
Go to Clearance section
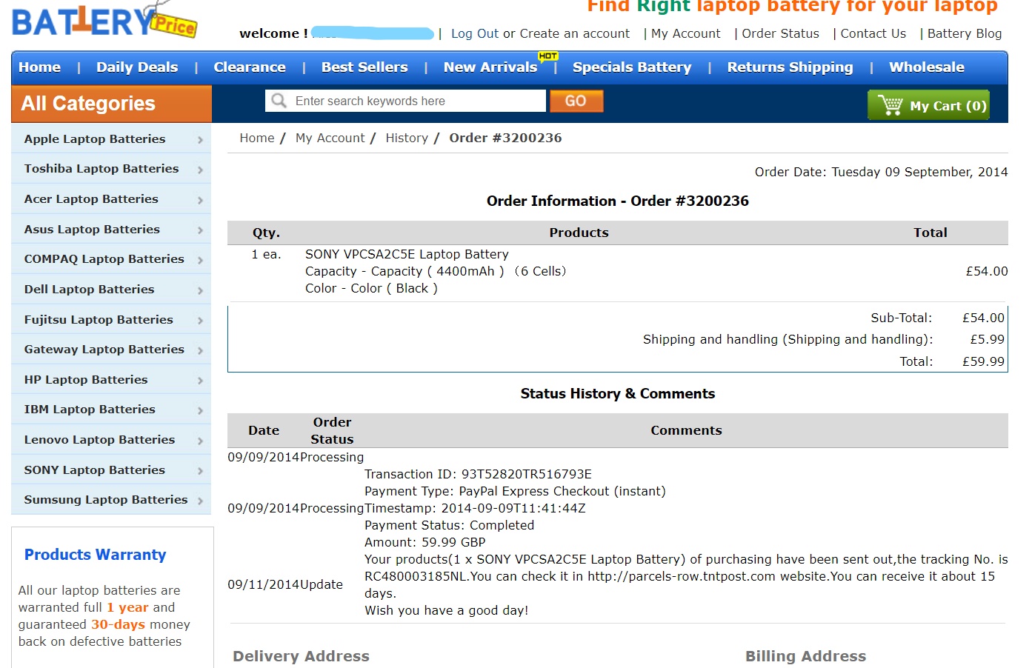[250, 67]
